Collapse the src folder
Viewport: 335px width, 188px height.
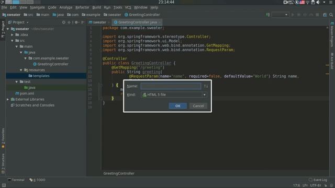tap(12, 41)
